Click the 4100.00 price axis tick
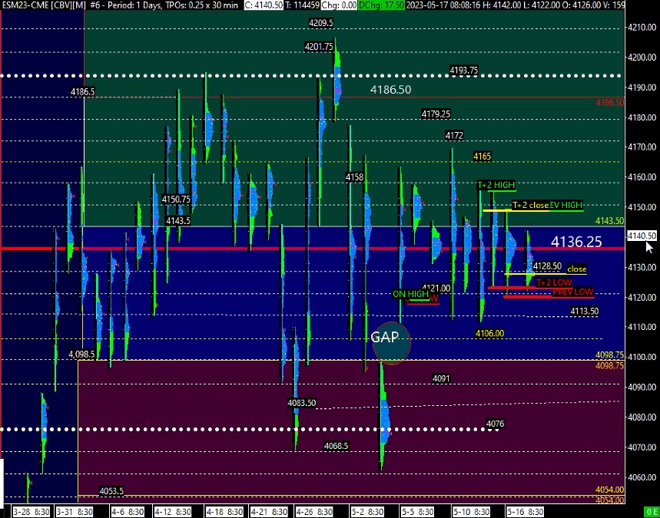The image size is (660, 518). click(x=642, y=357)
